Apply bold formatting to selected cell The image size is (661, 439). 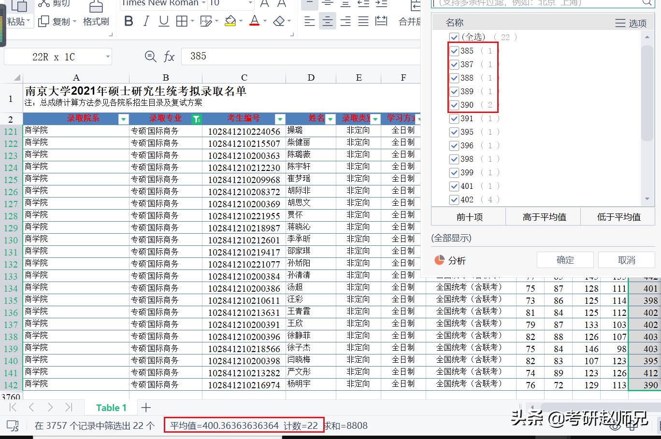click(x=129, y=21)
